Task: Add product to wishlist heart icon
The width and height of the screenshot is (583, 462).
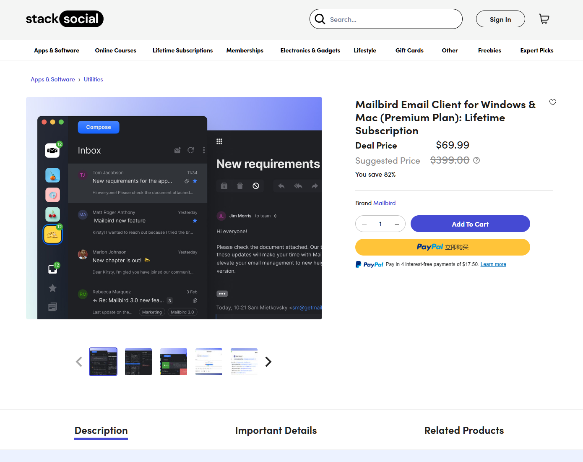Action: (553, 102)
